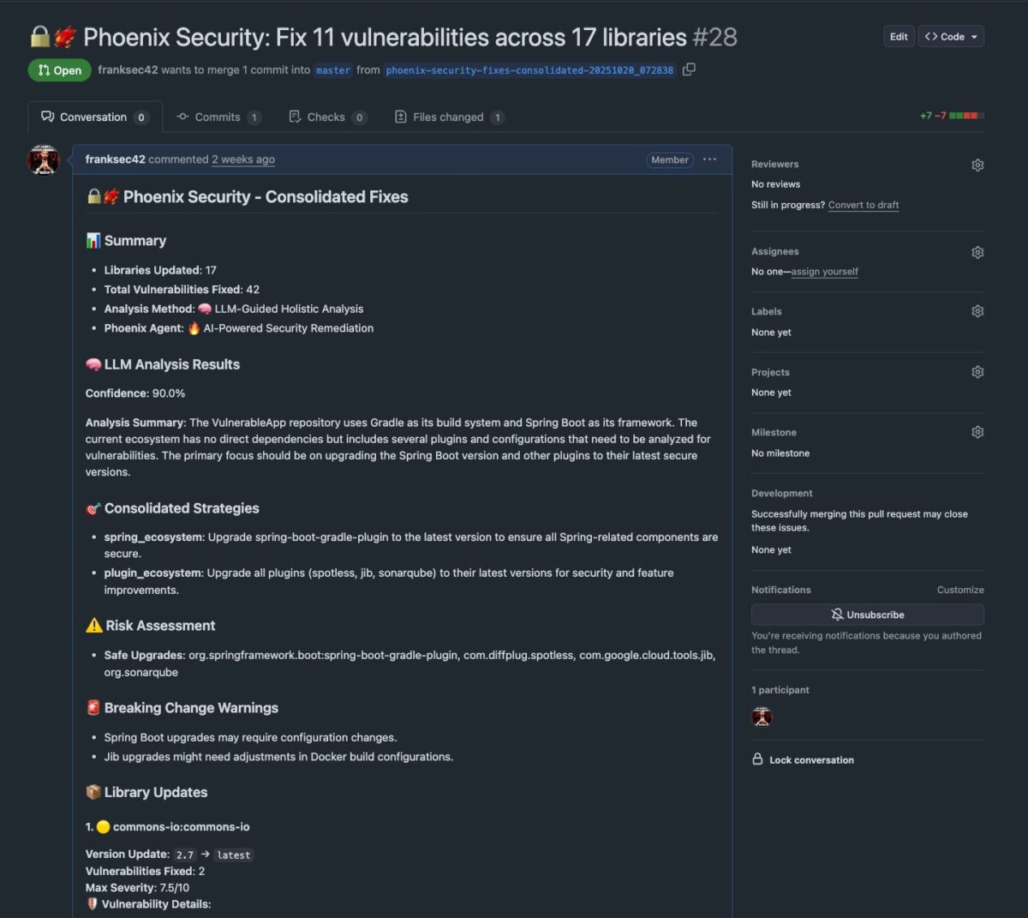The width and height of the screenshot is (1028, 918).
Task: Open the Files changed tab
Action: pos(448,117)
